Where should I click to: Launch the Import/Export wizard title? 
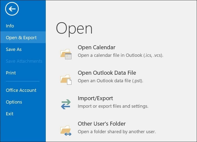pos(95,98)
